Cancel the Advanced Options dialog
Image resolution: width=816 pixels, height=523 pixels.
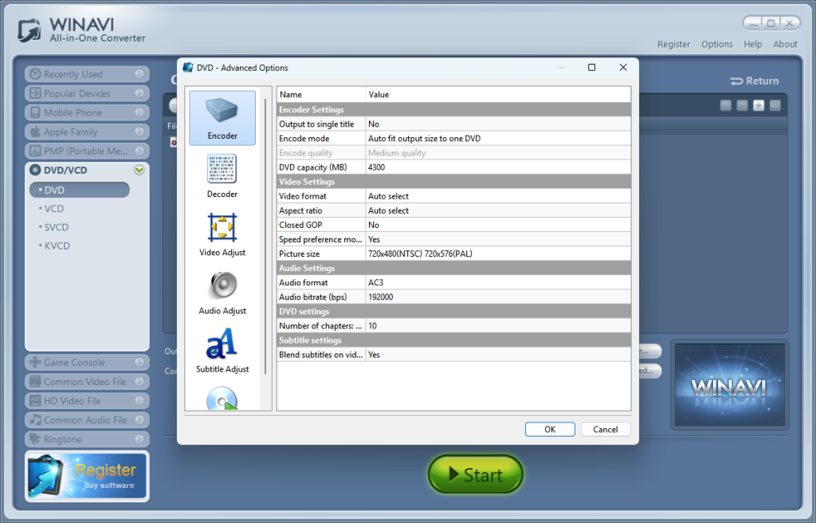coord(606,430)
